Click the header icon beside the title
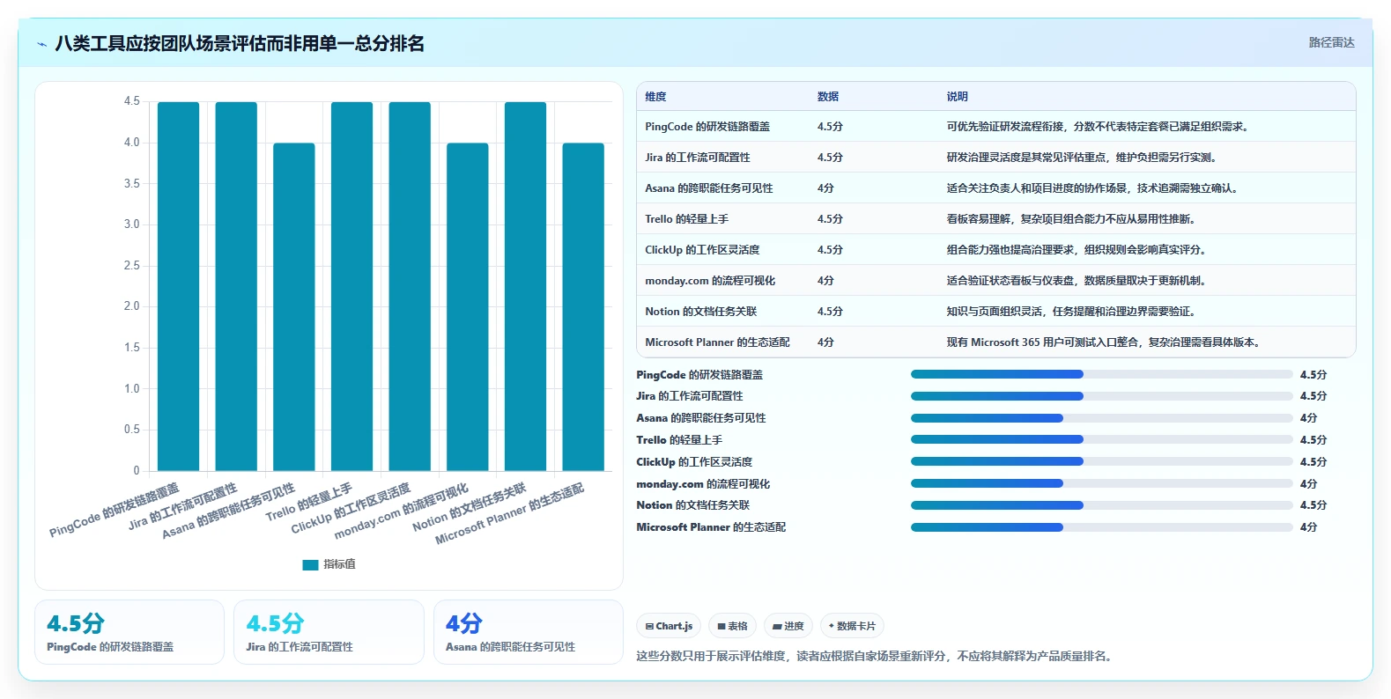Image resolution: width=1391 pixels, height=699 pixels. click(x=41, y=44)
